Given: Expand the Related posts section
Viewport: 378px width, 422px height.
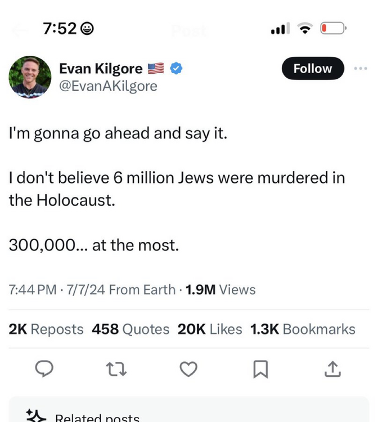Looking at the screenshot, I should click(x=97, y=417).
